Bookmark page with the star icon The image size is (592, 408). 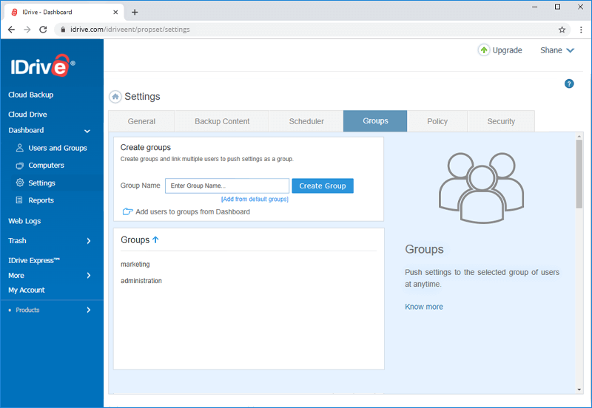(562, 30)
